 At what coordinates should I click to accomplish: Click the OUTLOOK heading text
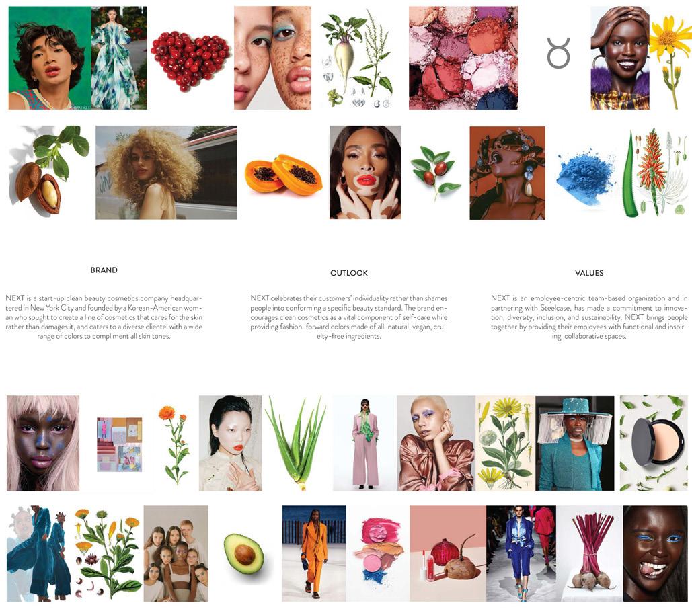coord(348,273)
